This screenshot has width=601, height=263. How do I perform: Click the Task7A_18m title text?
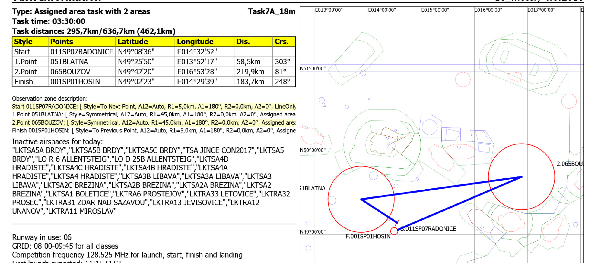[272, 12]
